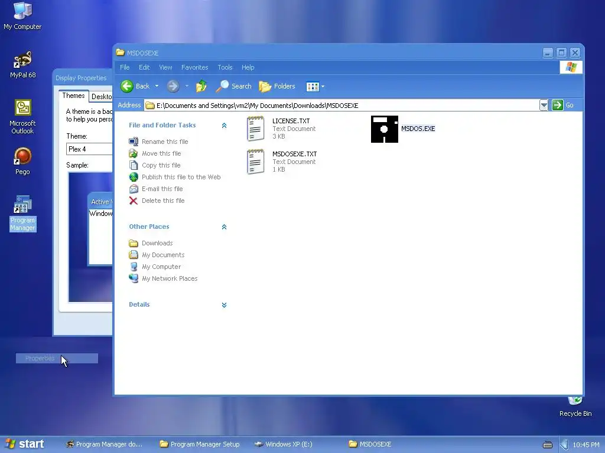The image size is (605, 453).
Task: Switch to Windows XP (E:) taskbar button
Action: [x=284, y=444]
